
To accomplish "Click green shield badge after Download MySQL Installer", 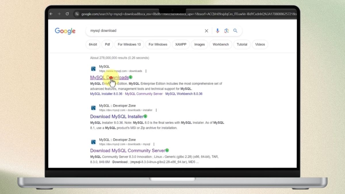I will point(145,116).
